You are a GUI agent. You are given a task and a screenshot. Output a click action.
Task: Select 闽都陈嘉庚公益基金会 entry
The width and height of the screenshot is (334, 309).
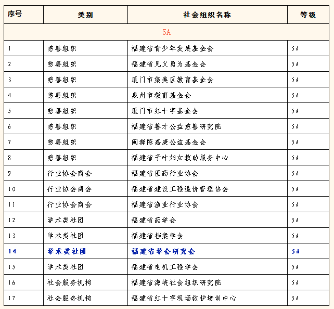(169, 142)
